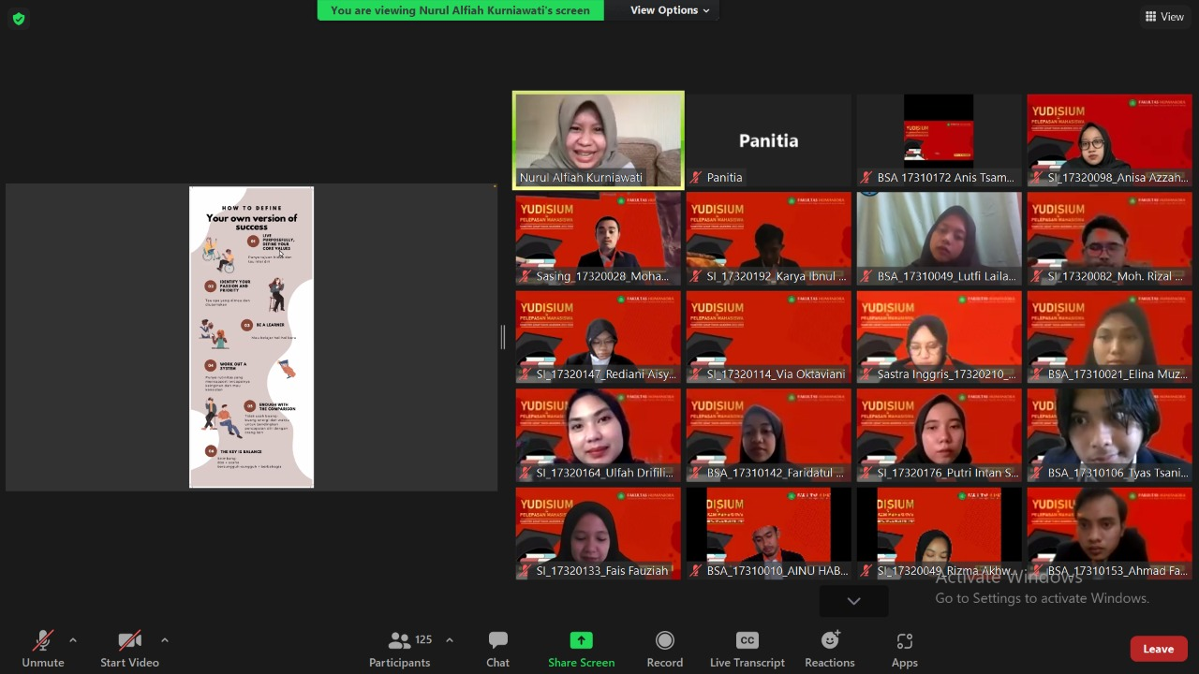The width and height of the screenshot is (1199, 674).
Task: Open the Chat panel
Action: 497,649
